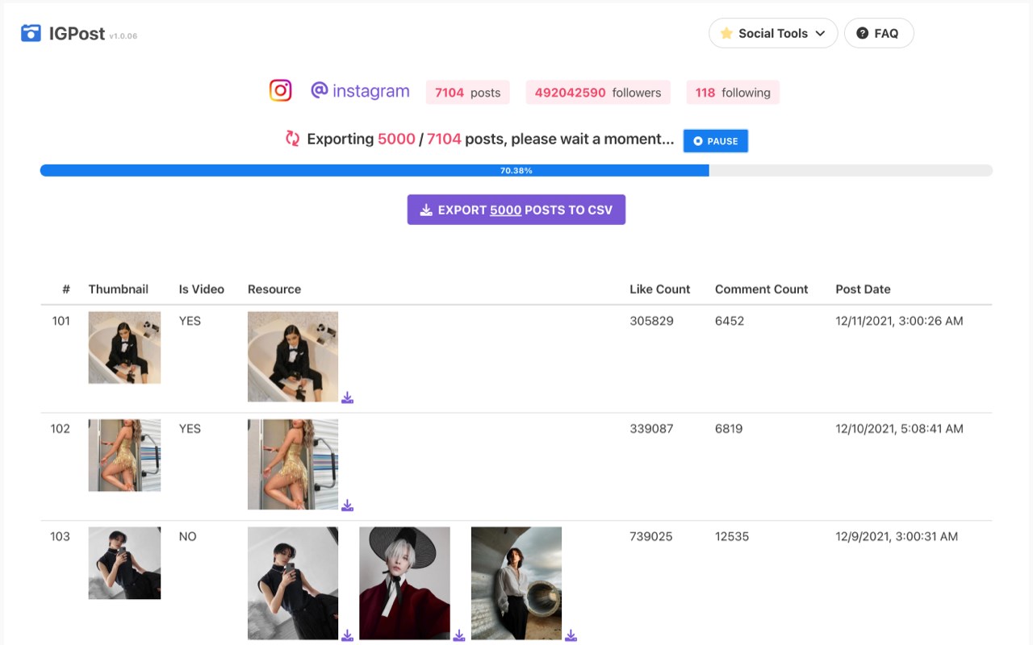Open thumbnail of post 101
This screenshot has width=1033, height=645.
click(124, 347)
